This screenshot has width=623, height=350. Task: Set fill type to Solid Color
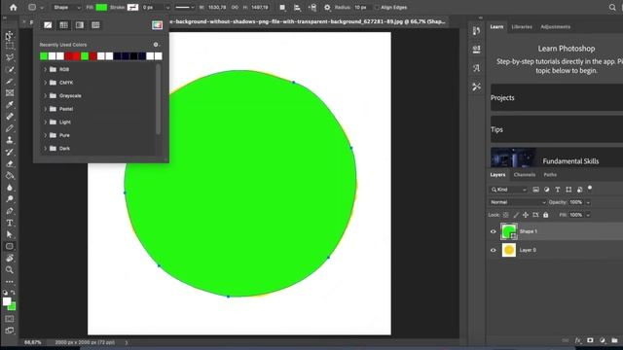(x=63, y=25)
